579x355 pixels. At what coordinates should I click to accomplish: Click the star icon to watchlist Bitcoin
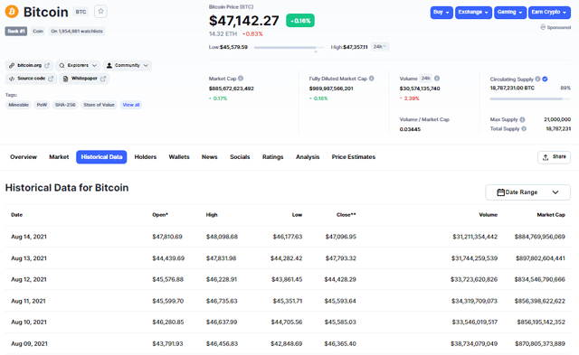(x=100, y=12)
